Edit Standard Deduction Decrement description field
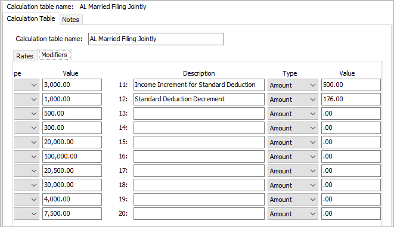The height and width of the screenshot is (227, 394). [199, 99]
